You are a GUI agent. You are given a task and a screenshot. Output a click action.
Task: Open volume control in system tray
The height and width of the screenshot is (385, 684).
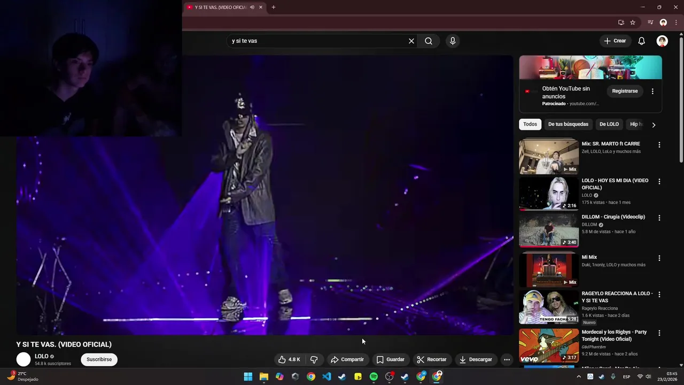648,376
